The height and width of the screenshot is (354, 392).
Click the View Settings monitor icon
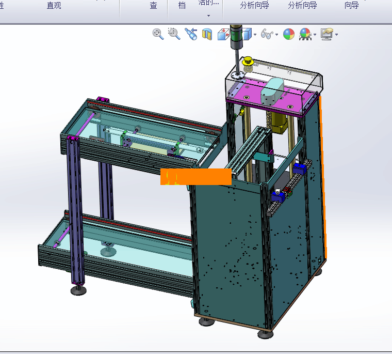[x=326, y=35]
